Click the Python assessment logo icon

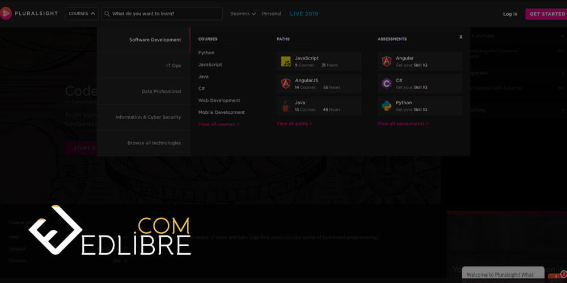pos(387,106)
